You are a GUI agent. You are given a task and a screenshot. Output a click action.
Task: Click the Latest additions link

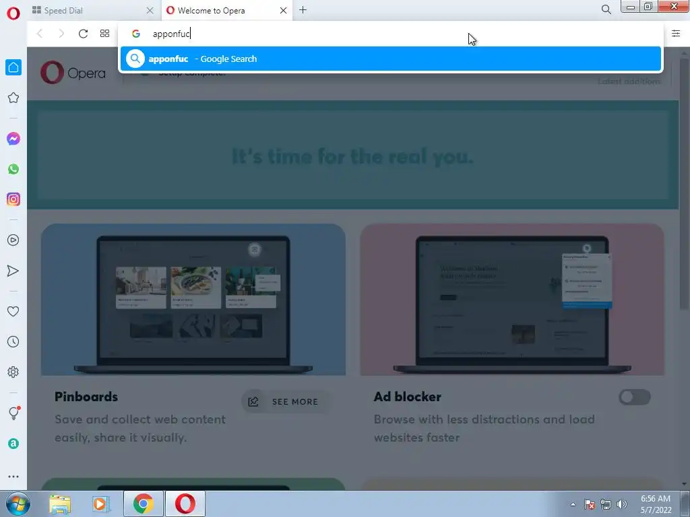coord(629,81)
